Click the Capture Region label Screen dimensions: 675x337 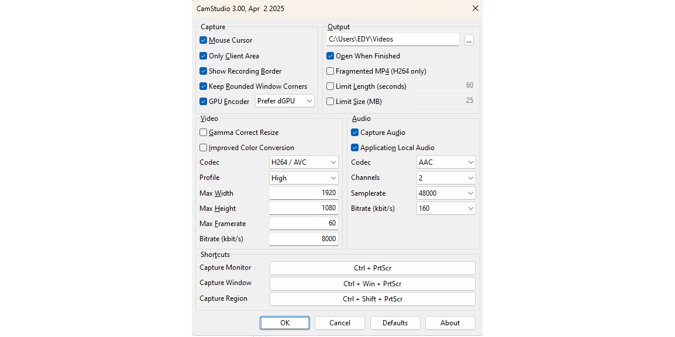[223, 298]
